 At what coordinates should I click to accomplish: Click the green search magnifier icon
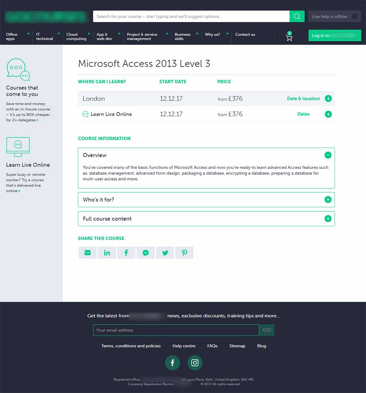click(297, 16)
